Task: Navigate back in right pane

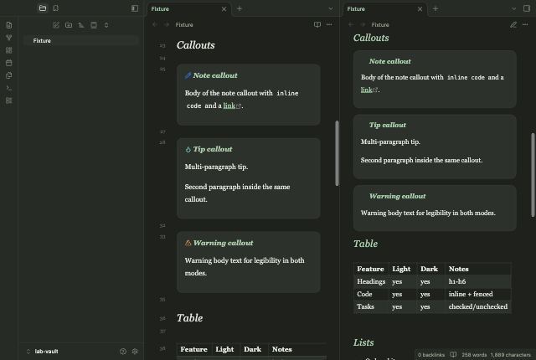Action: pyautogui.click(x=351, y=24)
